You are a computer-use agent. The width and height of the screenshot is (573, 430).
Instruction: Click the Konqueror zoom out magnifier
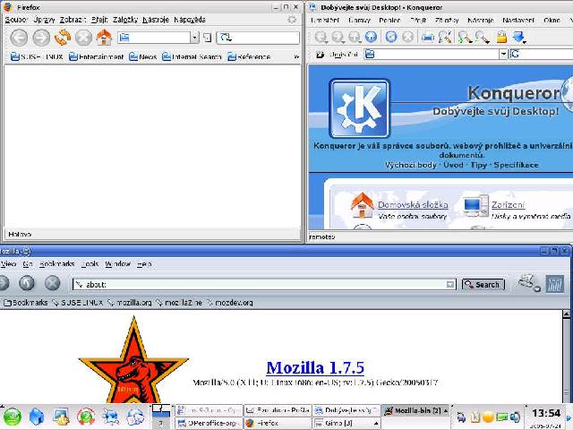click(x=482, y=37)
